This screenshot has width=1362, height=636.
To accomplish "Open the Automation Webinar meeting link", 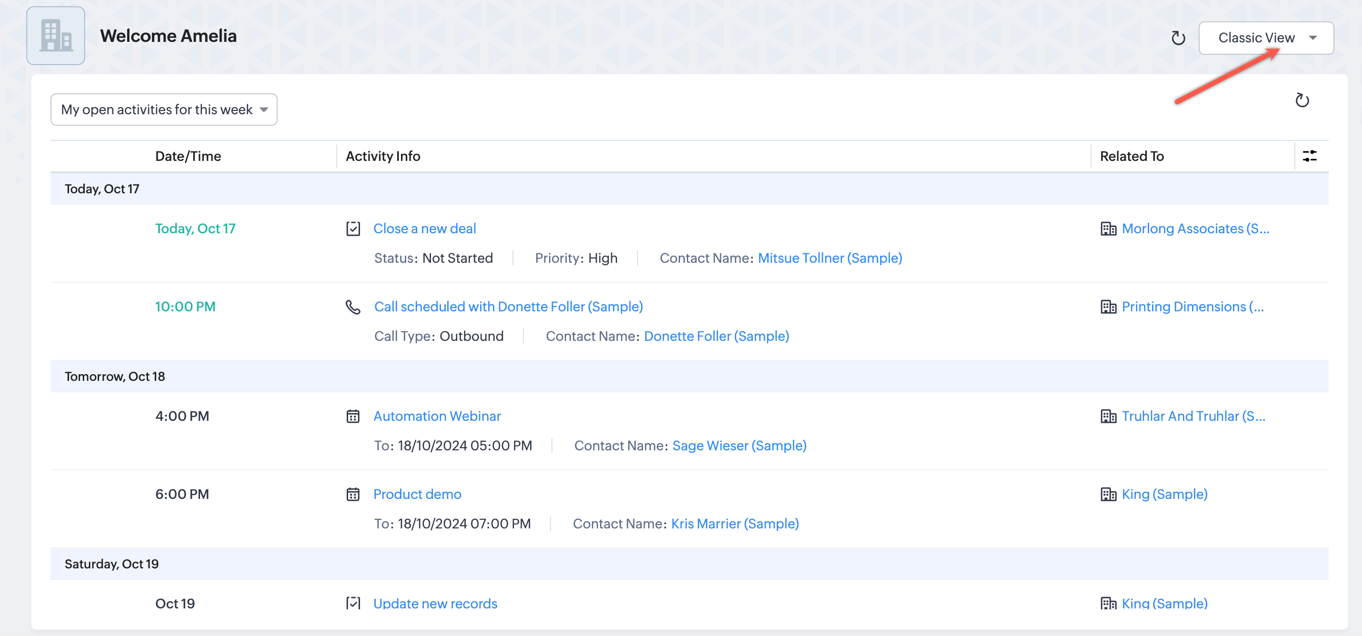I will tap(437, 416).
